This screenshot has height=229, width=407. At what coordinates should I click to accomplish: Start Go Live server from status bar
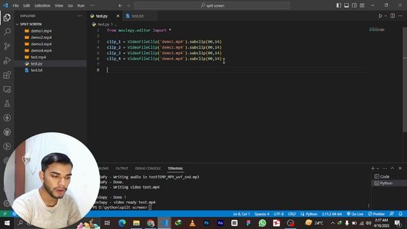[x=355, y=214]
